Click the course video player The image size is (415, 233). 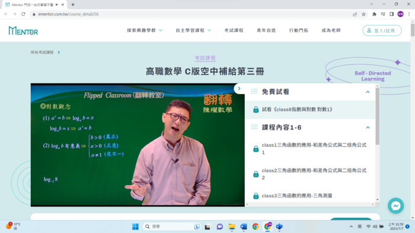point(138,145)
